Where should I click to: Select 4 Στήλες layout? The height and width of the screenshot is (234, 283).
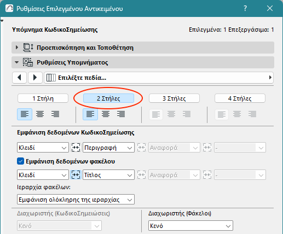[x=240, y=98]
